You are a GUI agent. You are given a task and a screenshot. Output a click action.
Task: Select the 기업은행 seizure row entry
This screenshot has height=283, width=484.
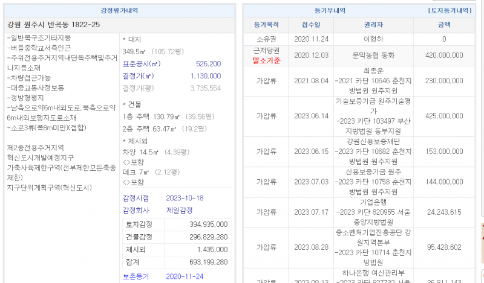[373, 212]
